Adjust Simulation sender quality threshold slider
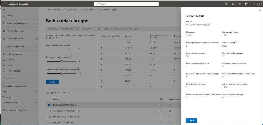Image resolution: width=263 pixels, height=125 pixels. point(62,74)
